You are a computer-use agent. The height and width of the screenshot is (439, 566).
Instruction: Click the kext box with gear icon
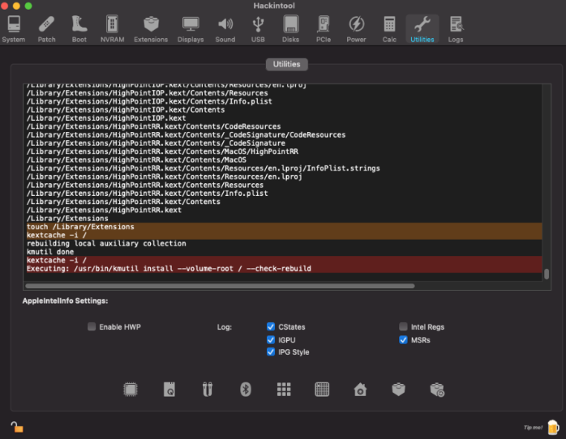[x=437, y=390]
